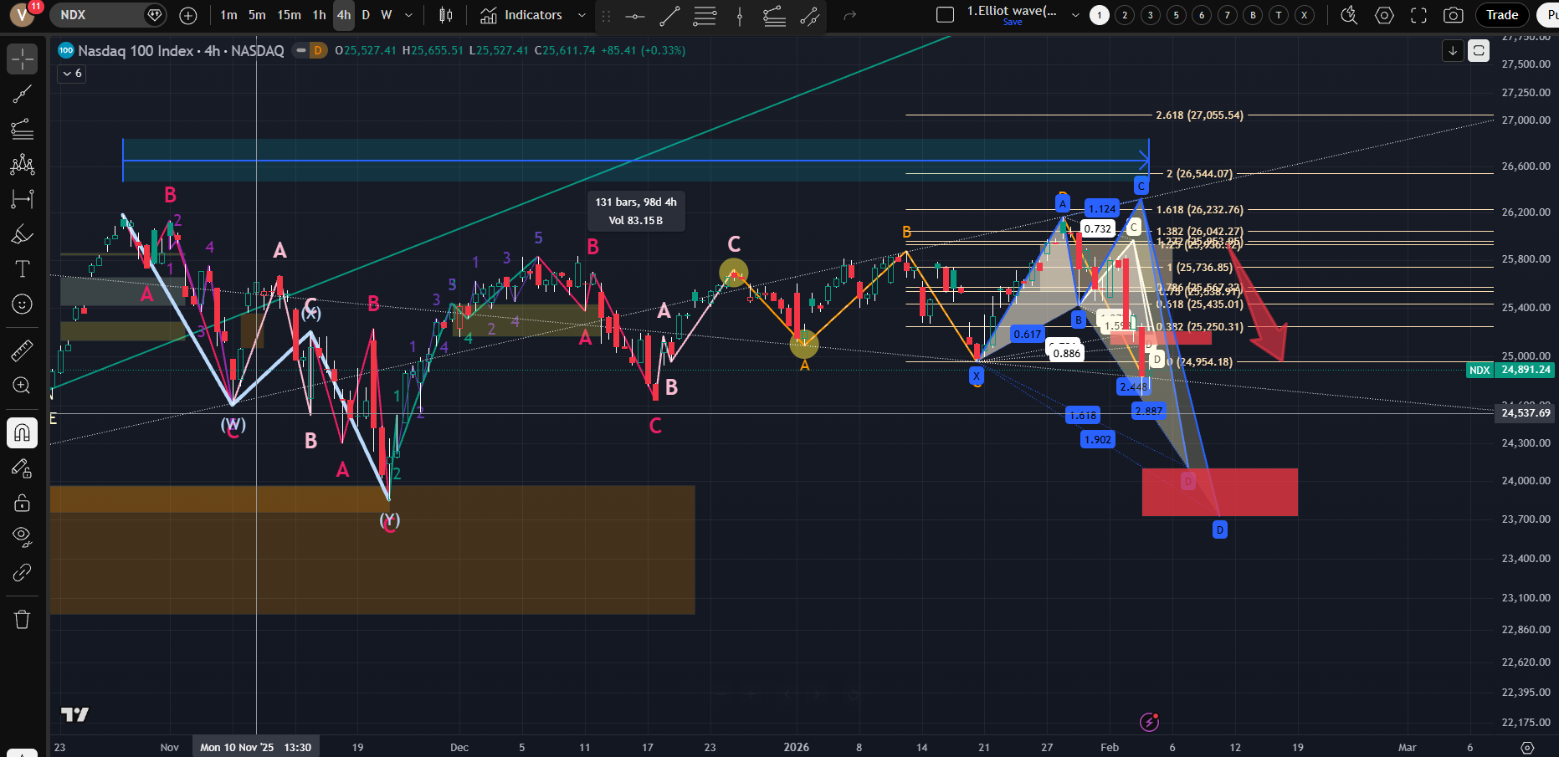Expand the time interval dropdown after W
The width and height of the screenshot is (1559, 757).
pyautogui.click(x=408, y=15)
